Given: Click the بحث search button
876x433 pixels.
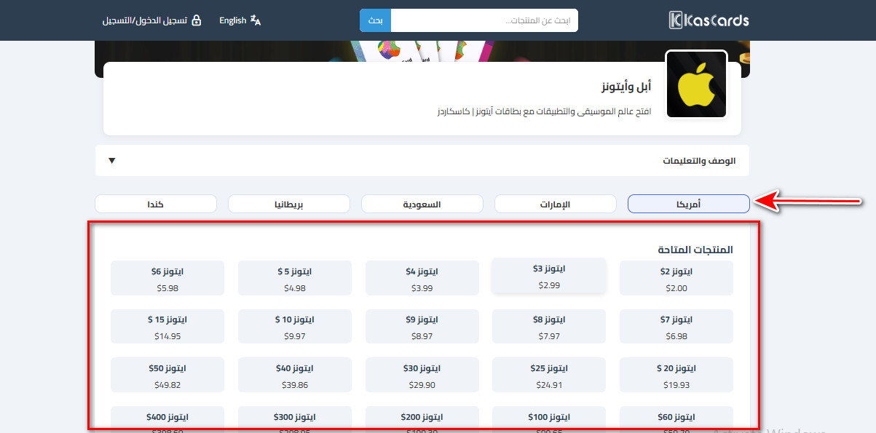Looking at the screenshot, I should coord(375,20).
